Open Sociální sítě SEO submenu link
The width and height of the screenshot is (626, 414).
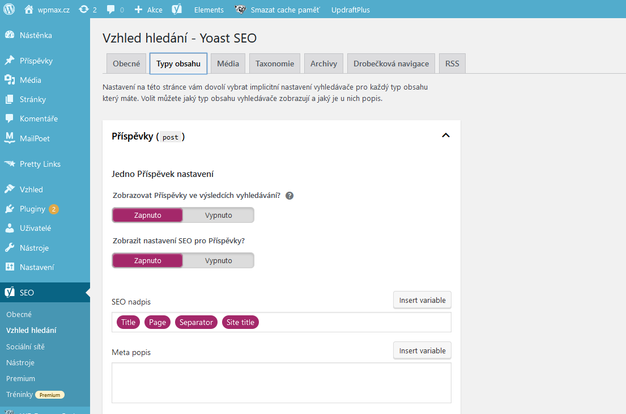pyautogui.click(x=25, y=347)
